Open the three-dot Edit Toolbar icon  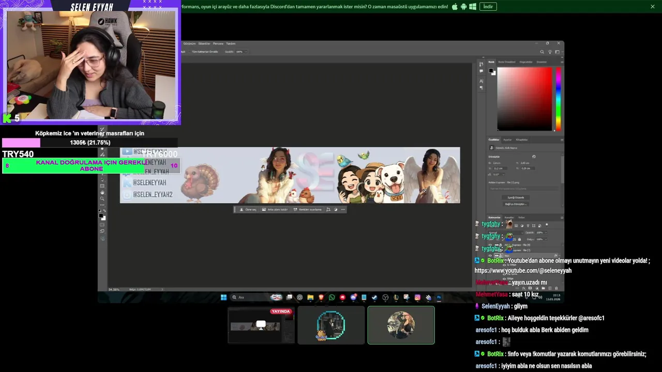pos(102,205)
